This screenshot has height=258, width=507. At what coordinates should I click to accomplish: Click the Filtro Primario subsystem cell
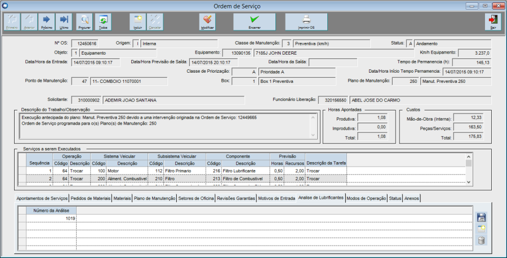point(185,171)
